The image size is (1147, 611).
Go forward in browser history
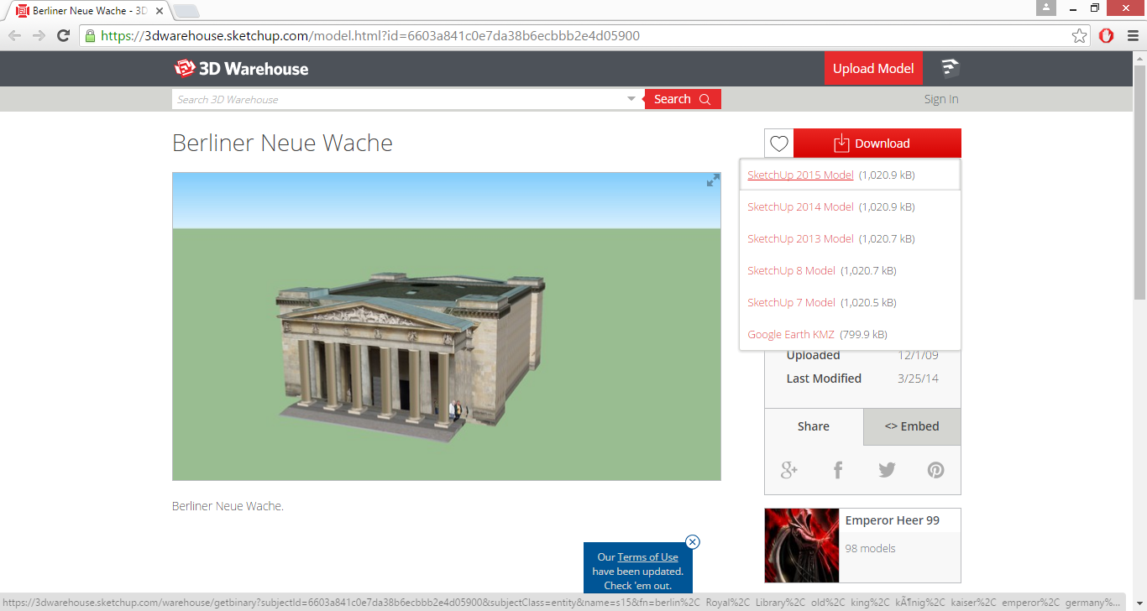[39, 35]
